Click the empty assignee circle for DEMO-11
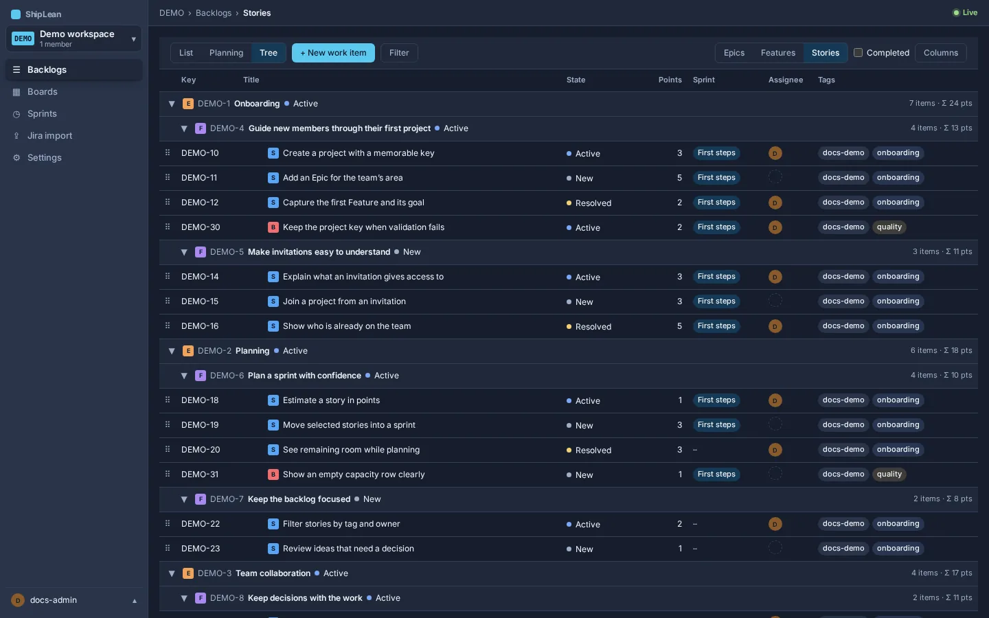The height and width of the screenshot is (618, 989). point(775,177)
